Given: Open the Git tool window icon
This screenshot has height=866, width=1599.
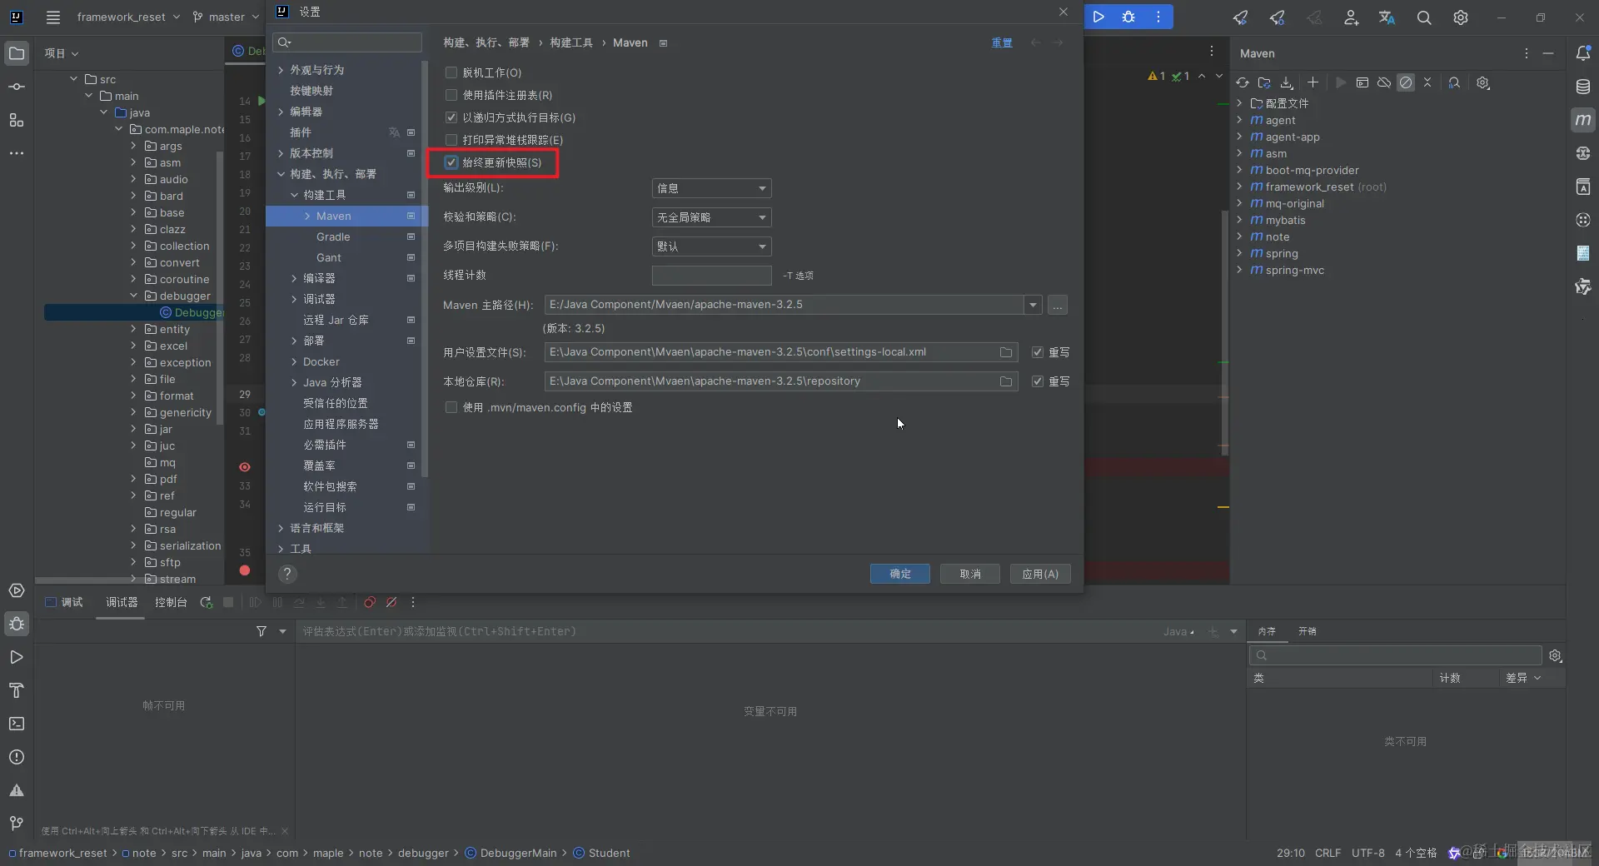Looking at the screenshot, I should click(x=17, y=824).
